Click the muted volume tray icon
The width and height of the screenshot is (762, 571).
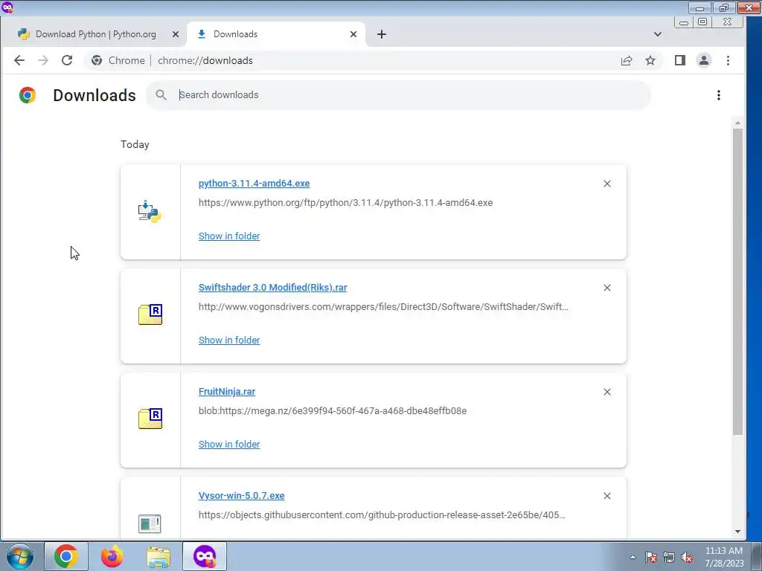687,557
